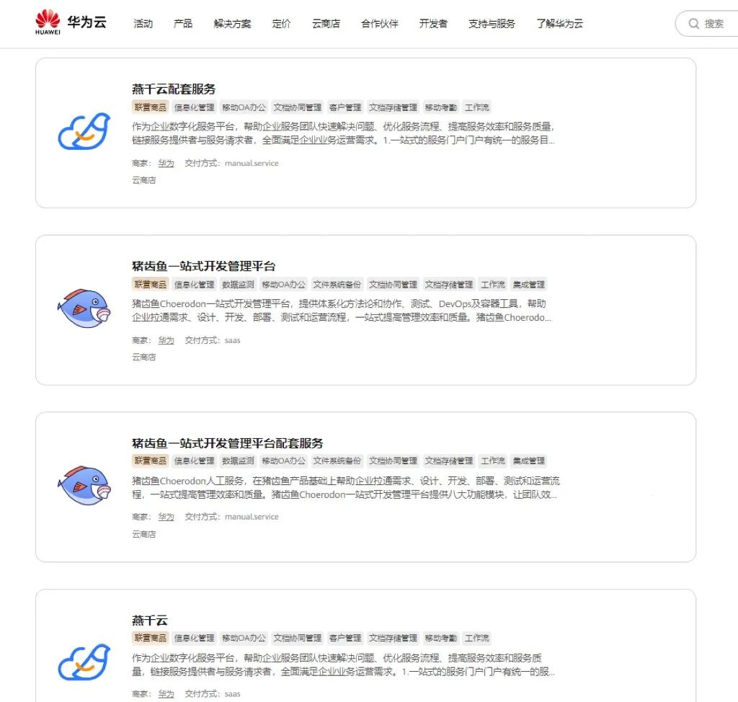Viewport: 738px width, 702px height.
Task: Click 集成管理 tag on 猪齿鱼一站式开发管理平台
Action: click(528, 285)
